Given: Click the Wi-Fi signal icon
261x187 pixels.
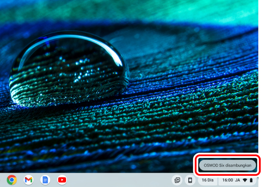Looking at the screenshot, I should [245, 180].
